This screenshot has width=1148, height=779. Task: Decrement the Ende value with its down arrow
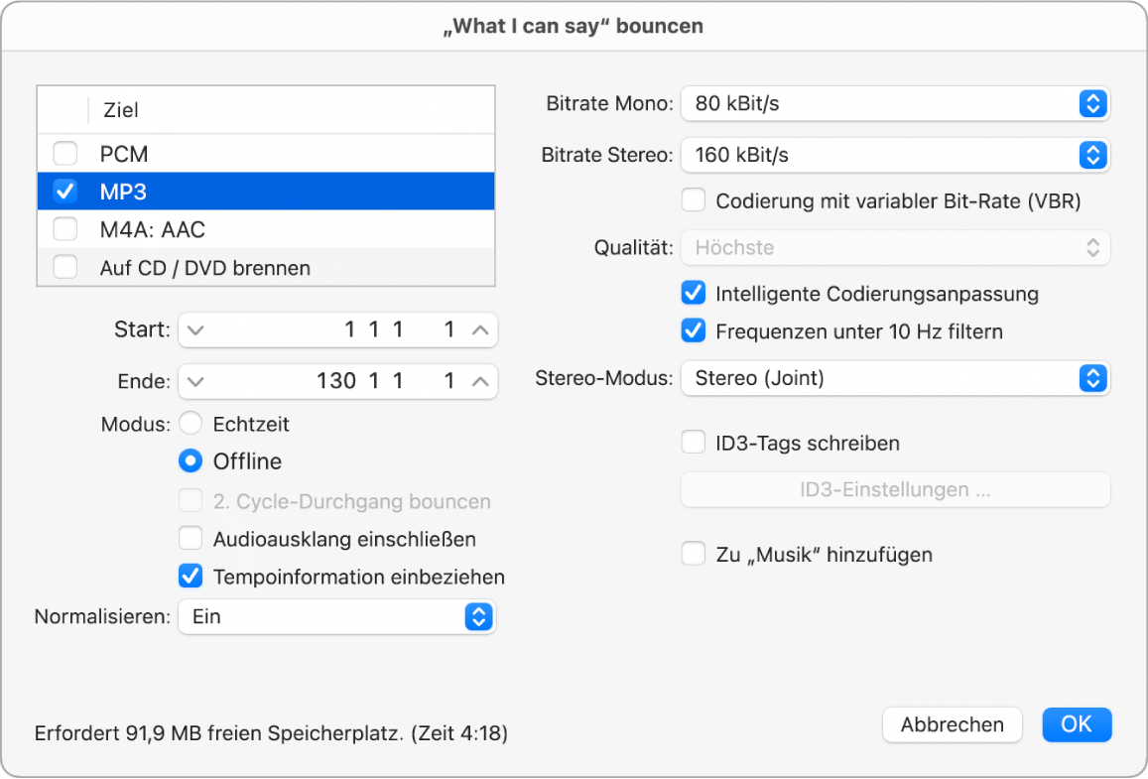coord(196,381)
